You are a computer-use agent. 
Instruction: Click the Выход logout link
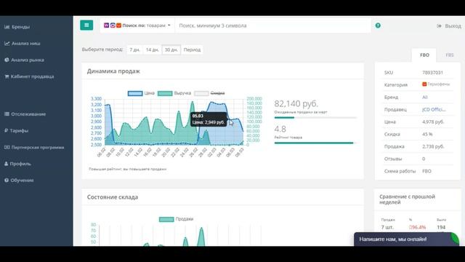tap(453, 26)
